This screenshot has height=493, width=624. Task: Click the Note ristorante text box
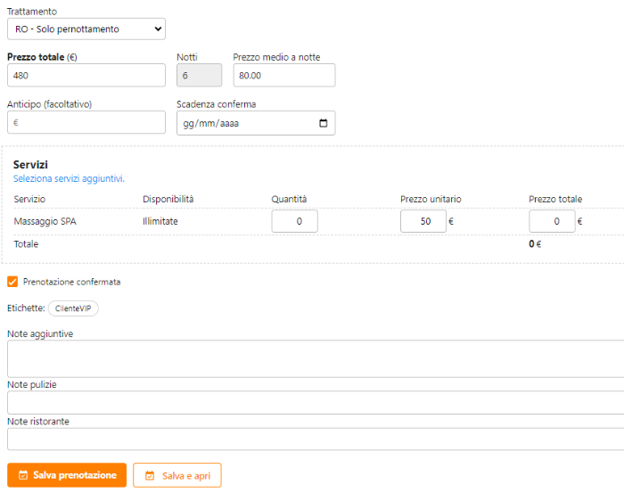coord(312,439)
